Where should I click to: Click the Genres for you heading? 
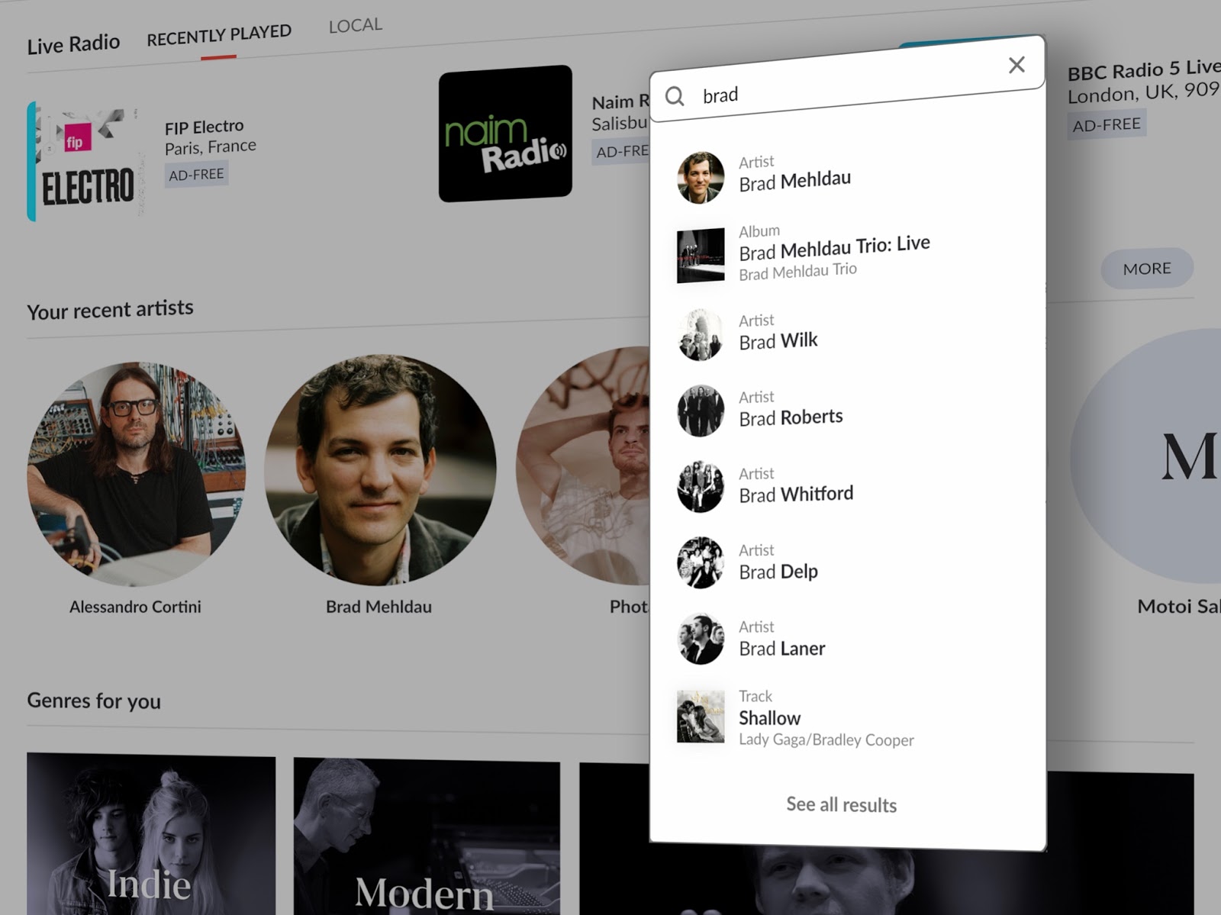pyautogui.click(x=94, y=701)
